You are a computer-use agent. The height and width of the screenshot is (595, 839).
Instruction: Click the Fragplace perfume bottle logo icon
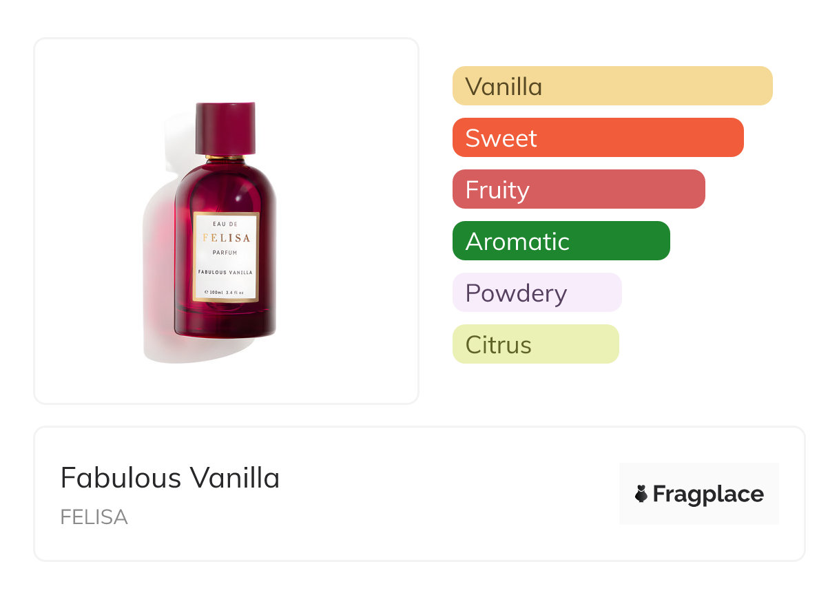[641, 494]
